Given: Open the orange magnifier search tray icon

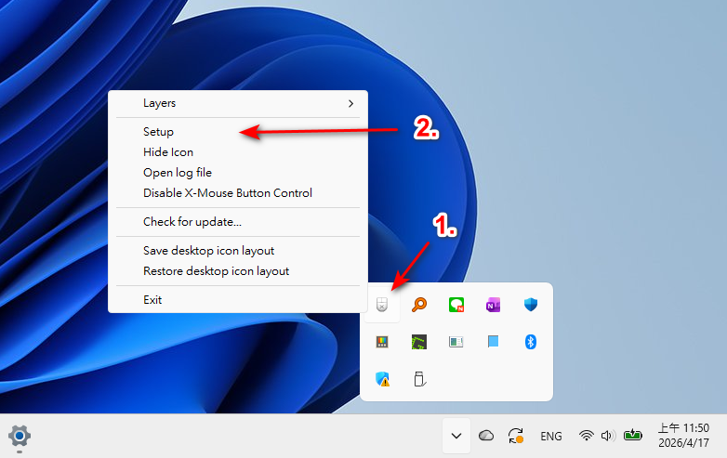Looking at the screenshot, I should (x=419, y=305).
